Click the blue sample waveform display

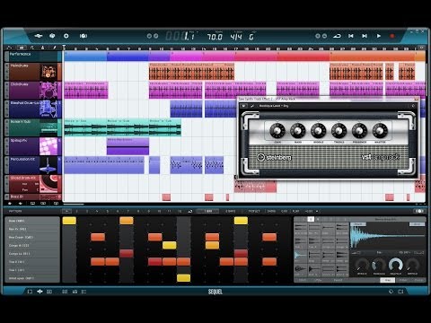(x=388, y=236)
